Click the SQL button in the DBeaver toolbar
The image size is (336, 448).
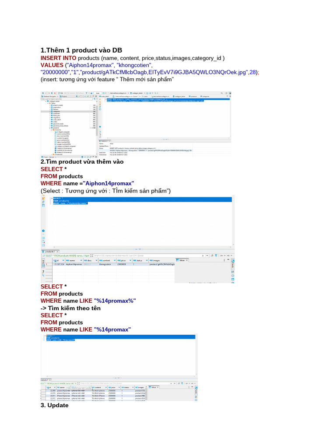60,93
